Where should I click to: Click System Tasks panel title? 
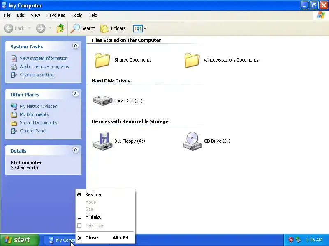click(27, 47)
